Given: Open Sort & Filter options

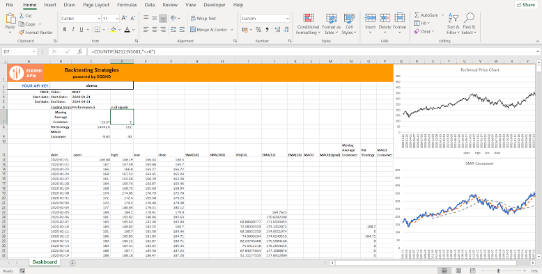Looking at the screenshot, I should point(453,24).
